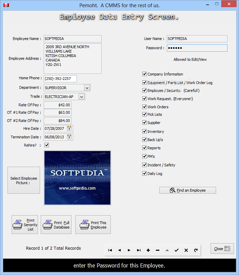Toggle the Pick Lists checkbox
Image resolution: width=239 pixels, height=275 pixels.
(x=144, y=114)
